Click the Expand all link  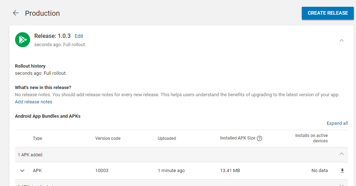coord(337,123)
